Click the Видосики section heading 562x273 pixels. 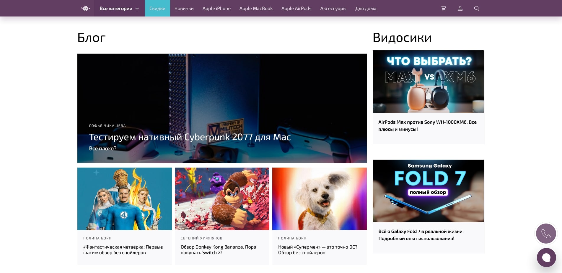point(402,38)
